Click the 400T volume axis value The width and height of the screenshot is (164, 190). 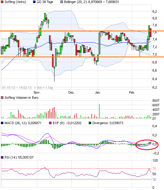156,110
